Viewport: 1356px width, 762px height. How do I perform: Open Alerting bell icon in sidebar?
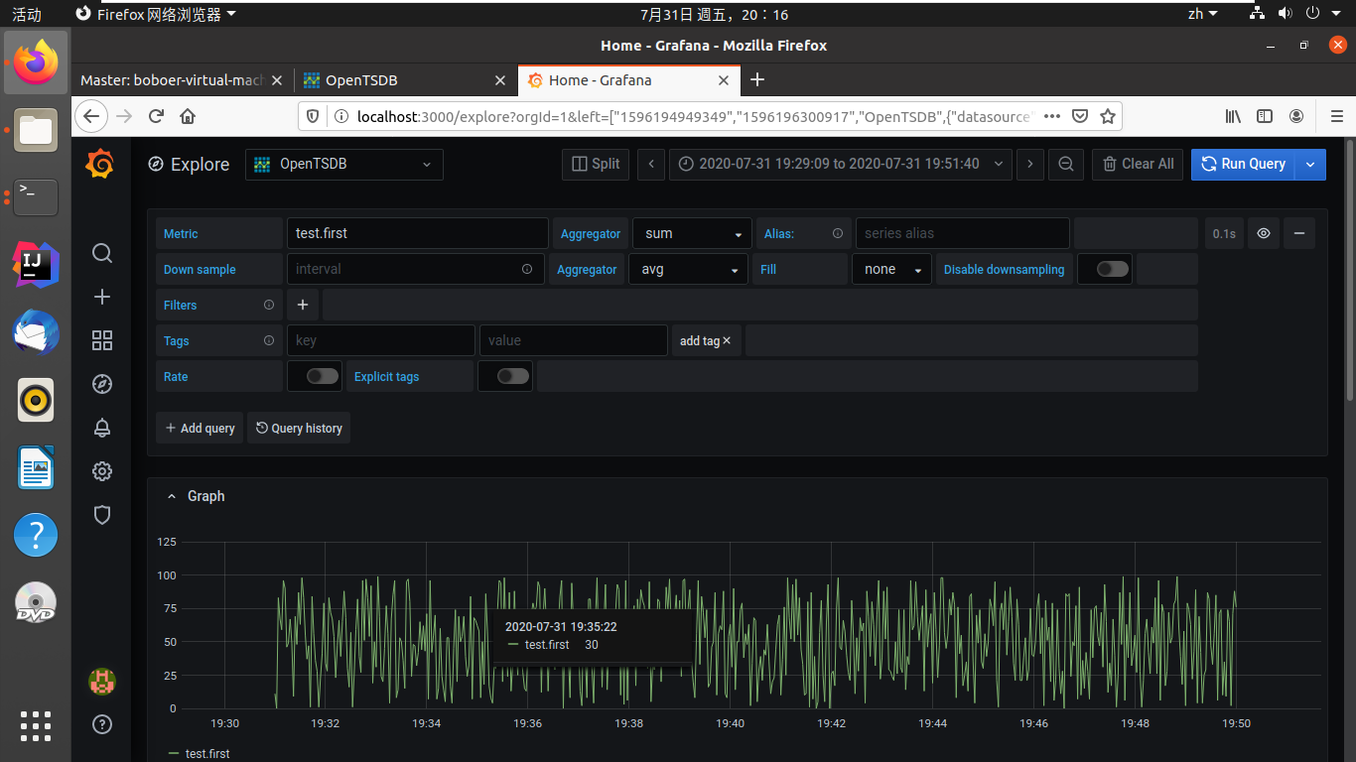pyautogui.click(x=101, y=428)
